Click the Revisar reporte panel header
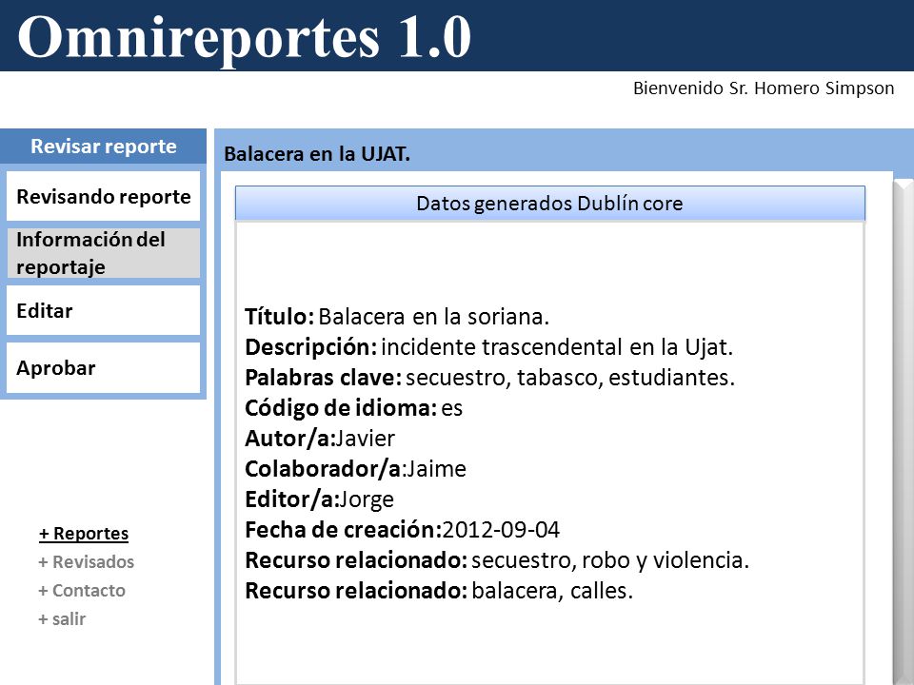Screen dimensions: 914x685 click(103, 147)
